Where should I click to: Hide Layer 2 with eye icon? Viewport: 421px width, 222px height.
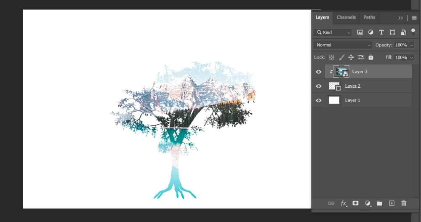pyautogui.click(x=318, y=86)
